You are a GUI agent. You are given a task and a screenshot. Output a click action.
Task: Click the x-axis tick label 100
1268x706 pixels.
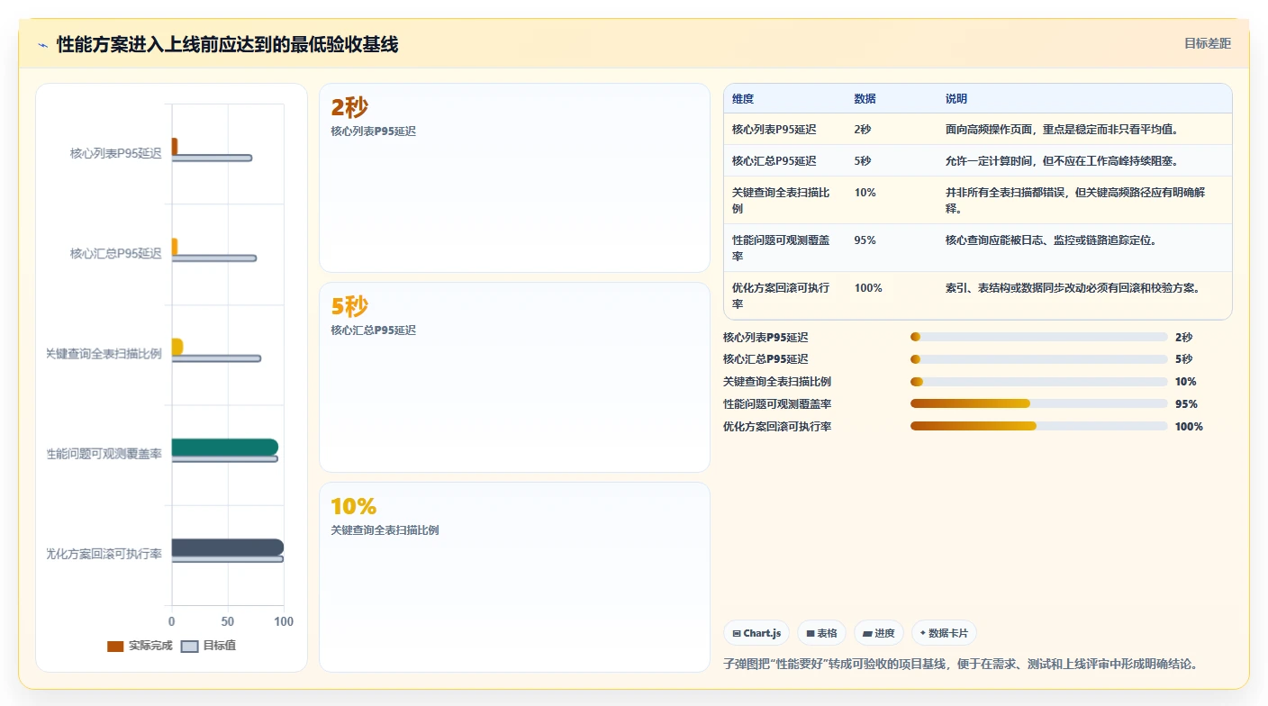tap(284, 621)
